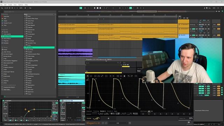Click the ShaperBox undo arrow
The height and width of the screenshot is (126, 224).
(x=129, y=76)
